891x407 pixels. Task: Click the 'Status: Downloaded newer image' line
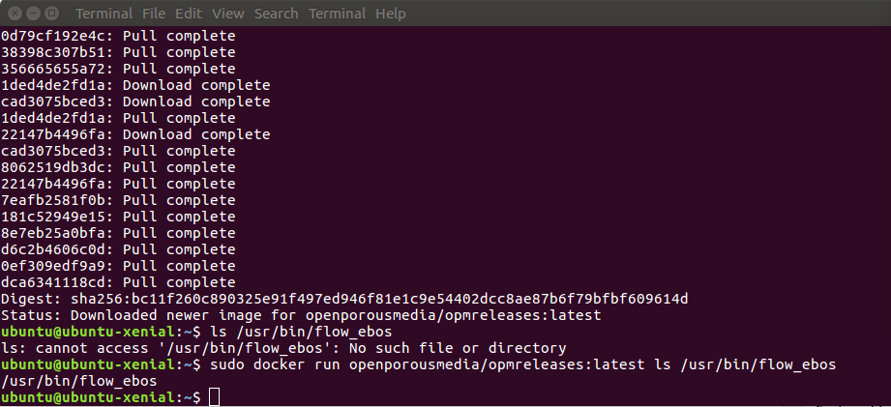(301, 315)
